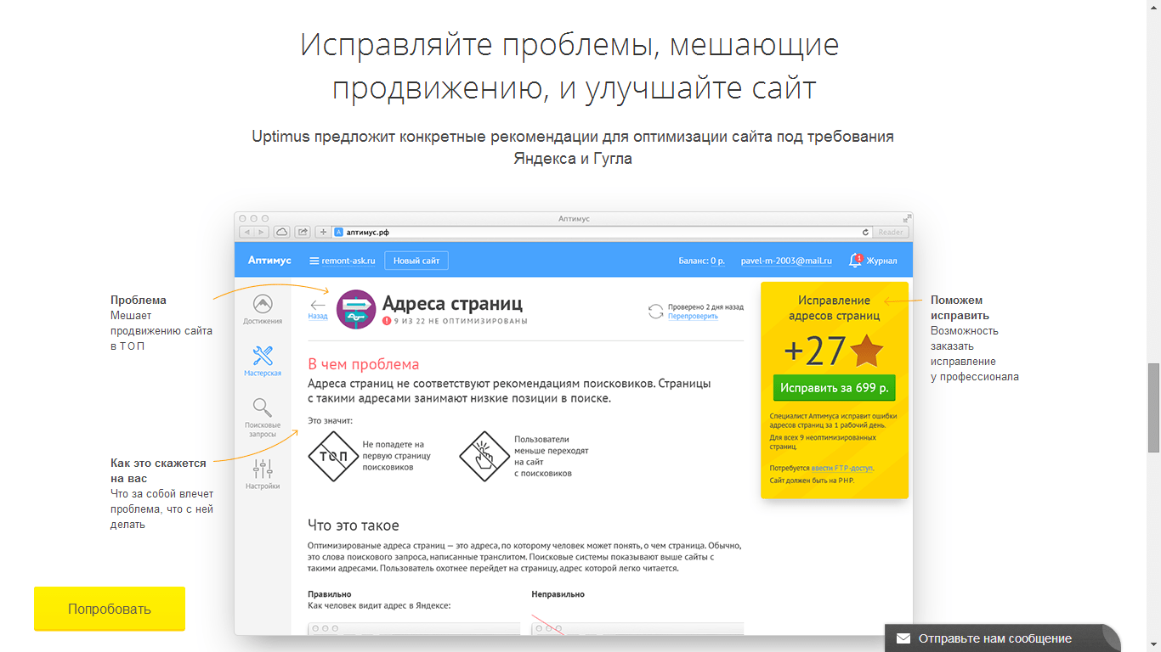This screenshot has height=652, width=1161.
Task: Click green Исправить за 699 р. button
Action: tap(835, 388)
